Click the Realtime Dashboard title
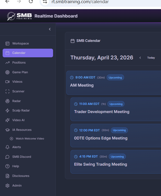Viewport: 161px width, 196px height. tap(56, 16)
